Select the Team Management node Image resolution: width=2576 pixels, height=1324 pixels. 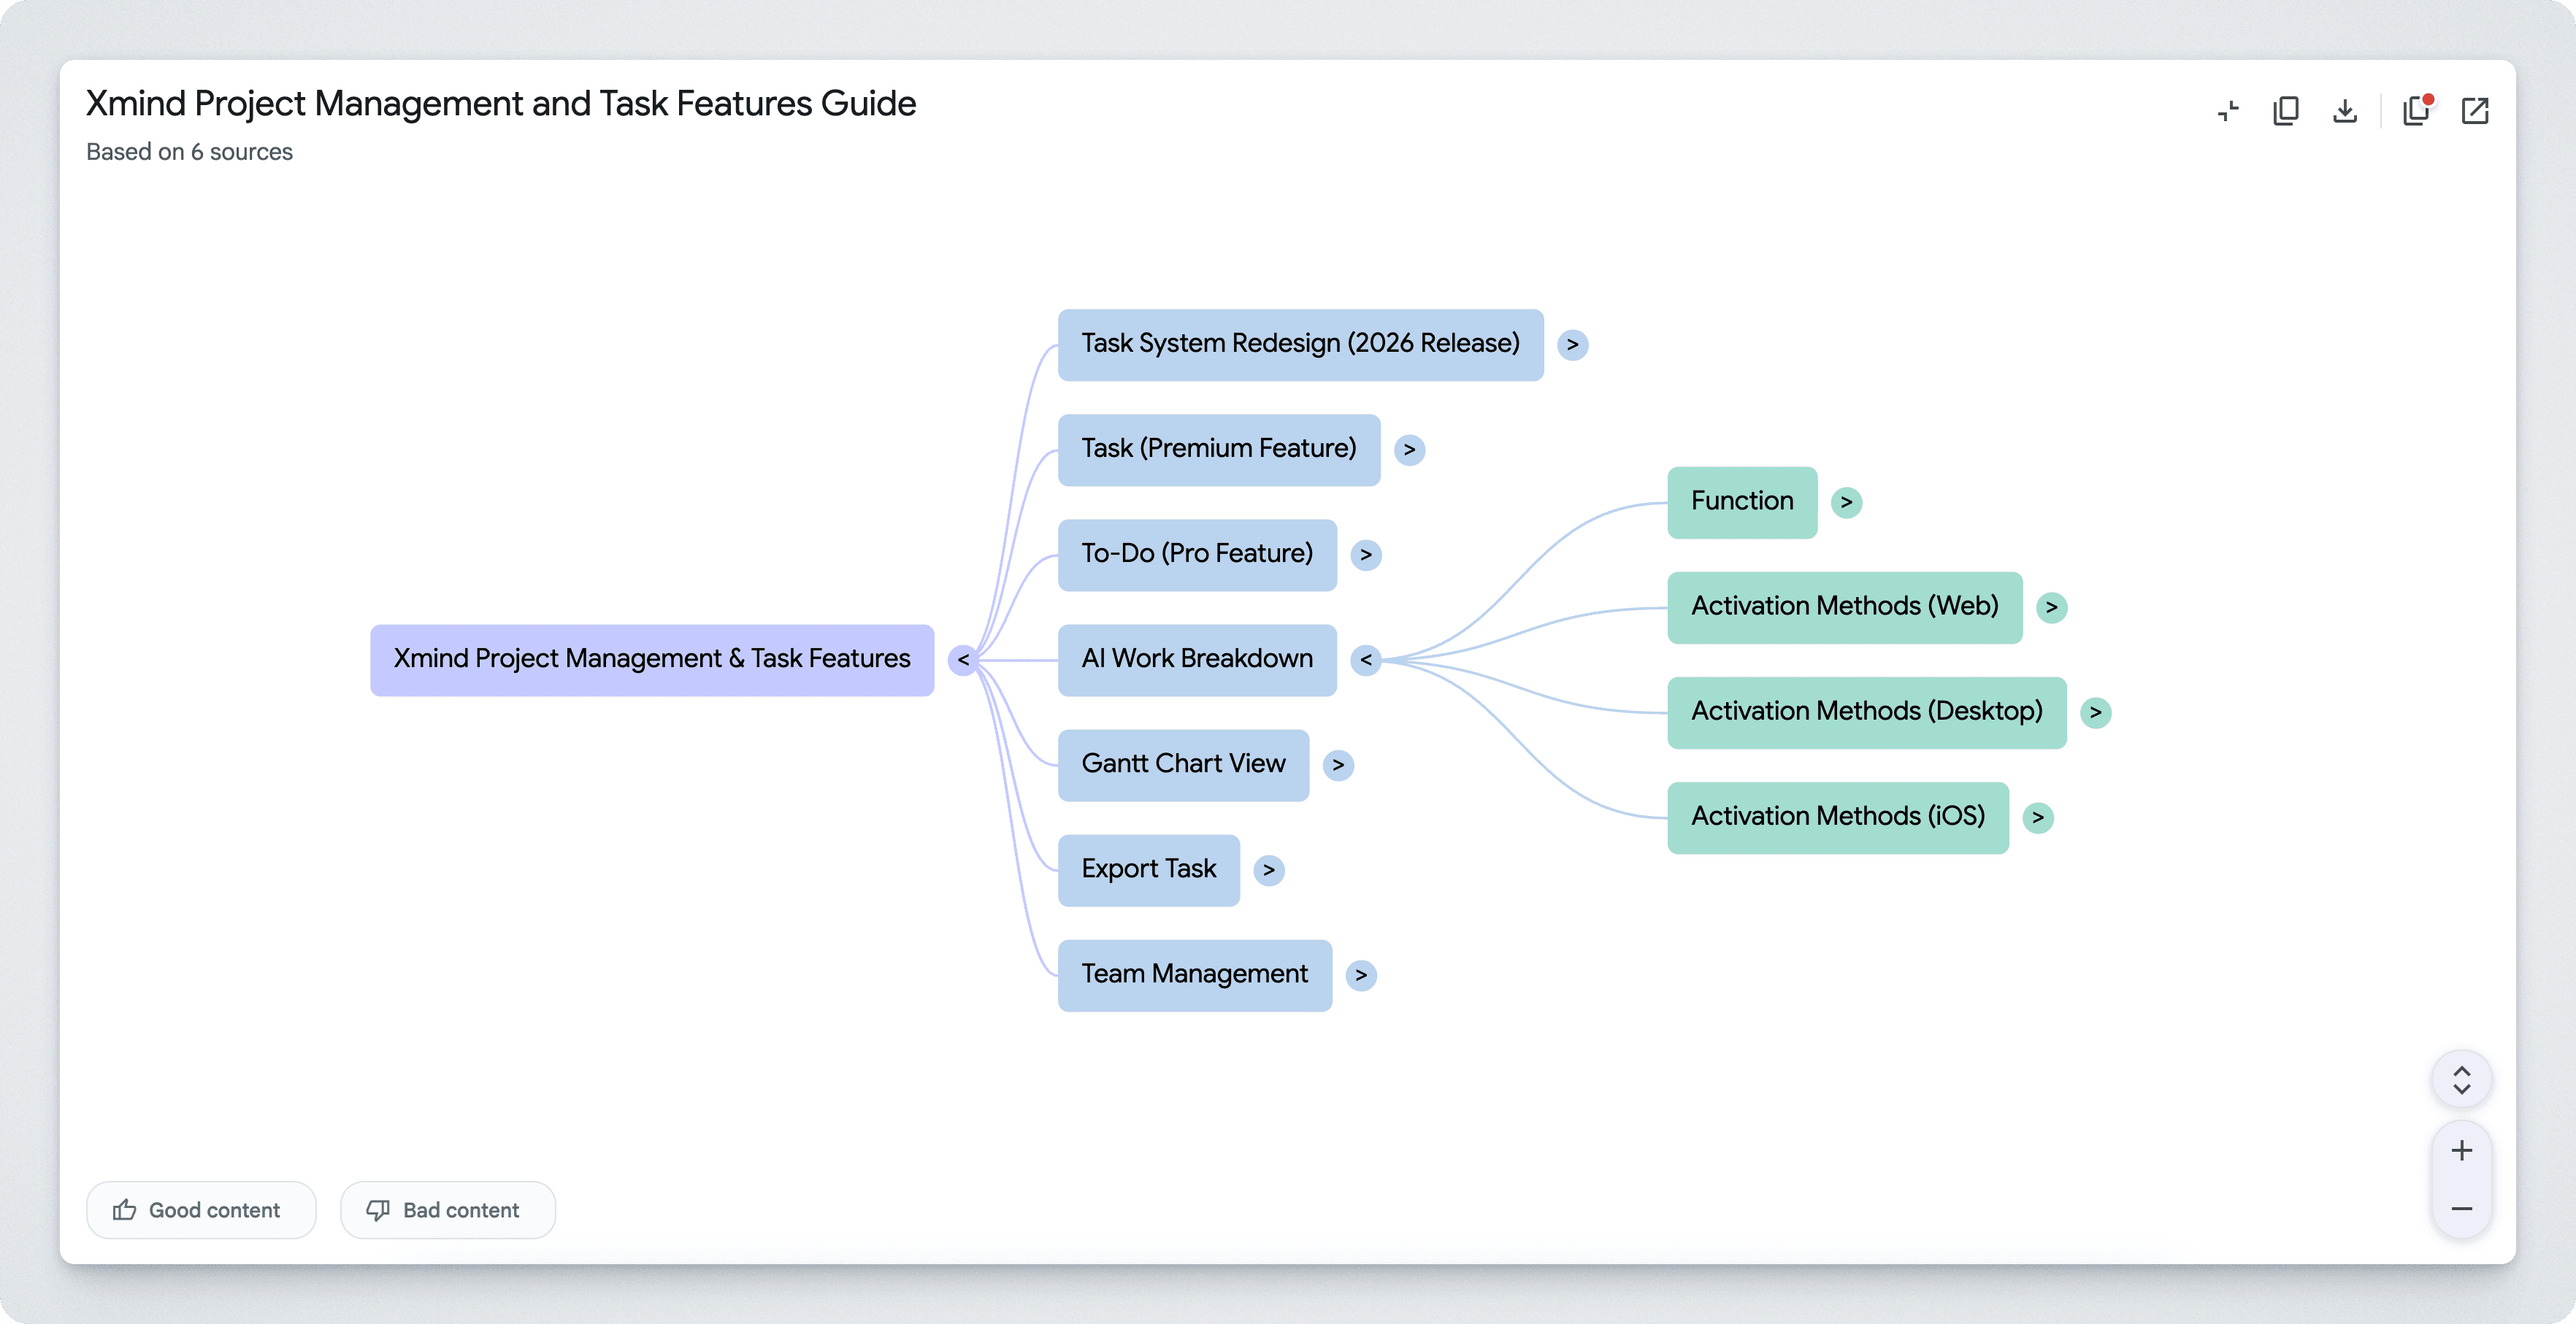[x=1194, y=975]
